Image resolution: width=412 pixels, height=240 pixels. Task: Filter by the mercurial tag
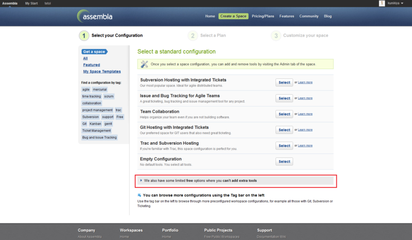click(99, 90)
